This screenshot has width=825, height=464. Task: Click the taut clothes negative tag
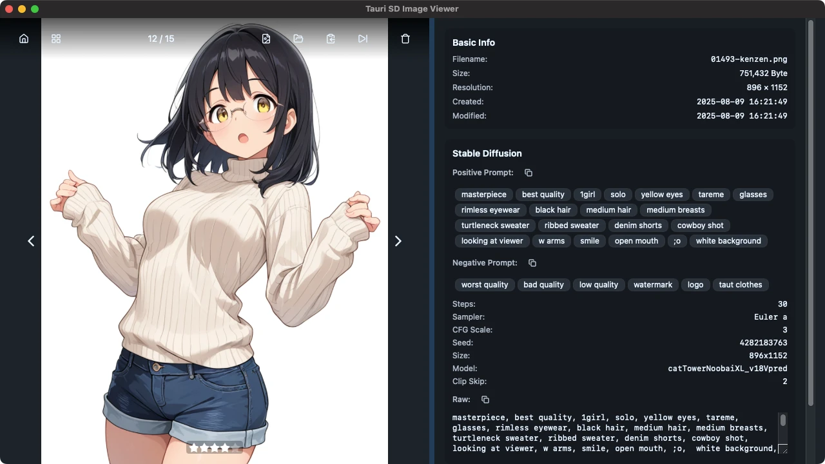[x=741, y=284]
